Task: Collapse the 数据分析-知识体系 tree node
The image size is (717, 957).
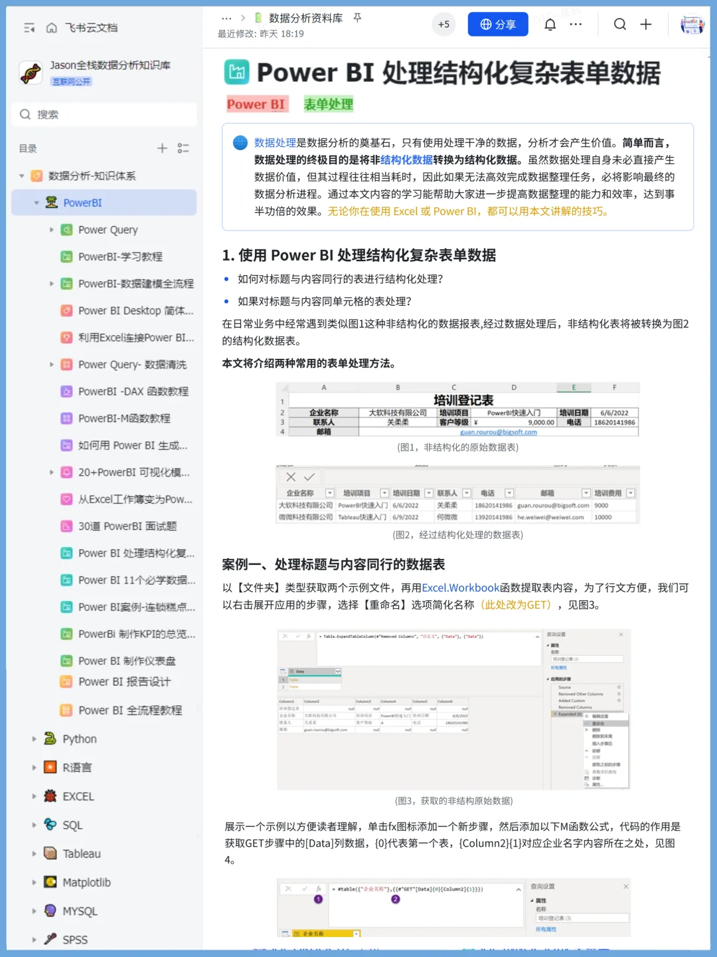Action: pos(22,176)
